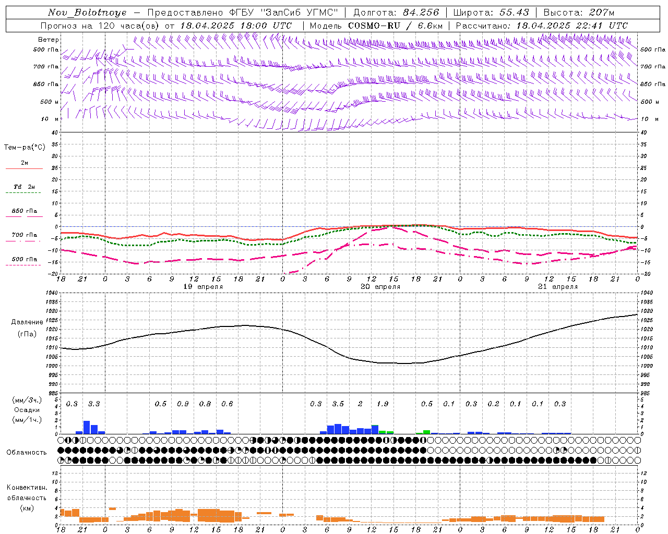Click the 0.2 precipitation total value

(x=493, y=404)
